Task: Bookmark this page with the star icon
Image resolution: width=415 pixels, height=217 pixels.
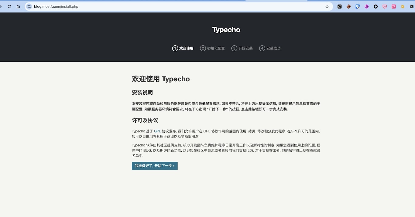Action: click(327, 6)
